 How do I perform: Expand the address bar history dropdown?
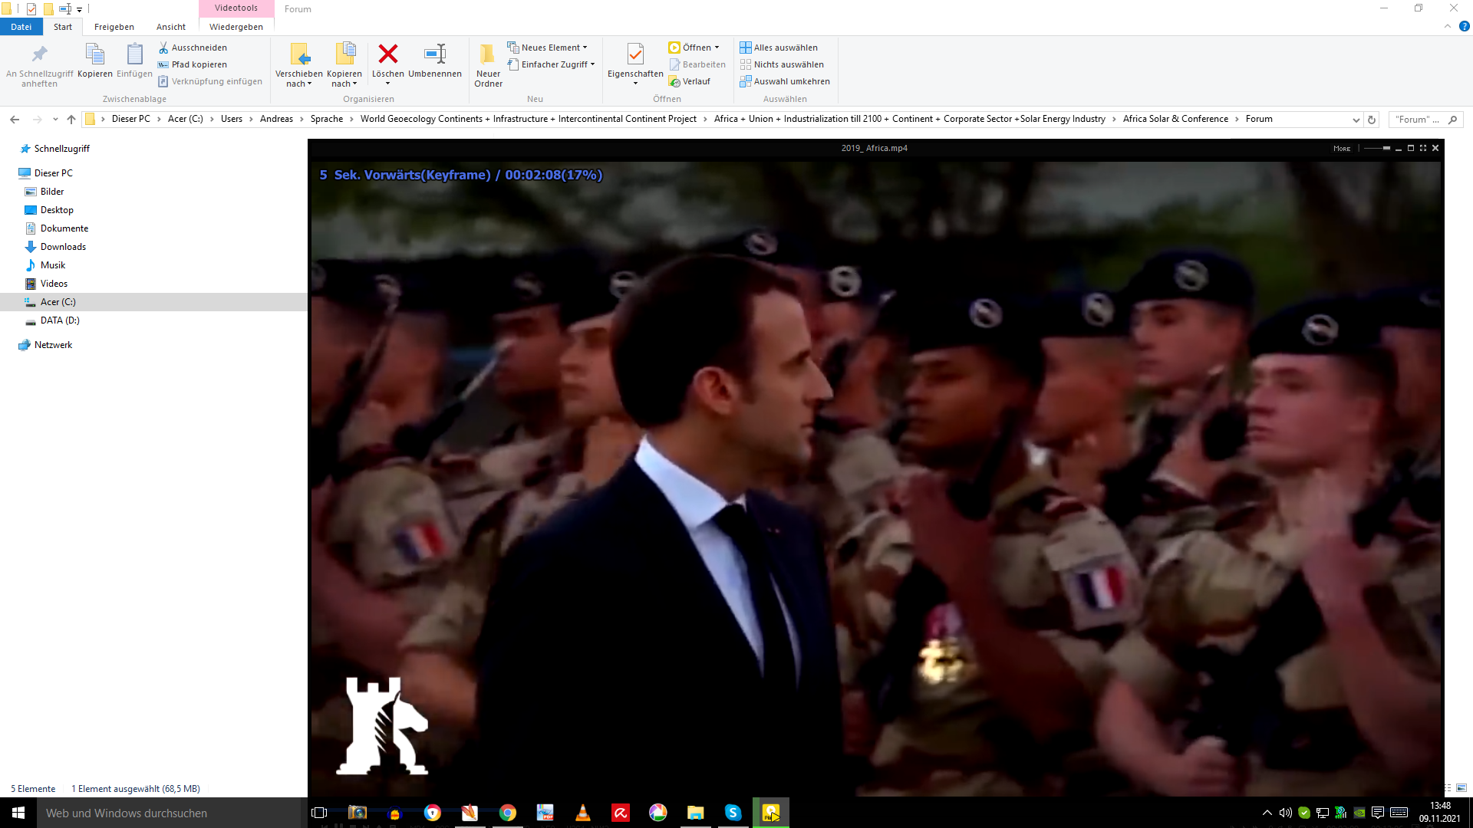pyautogui.click(x=1356, y=120)
